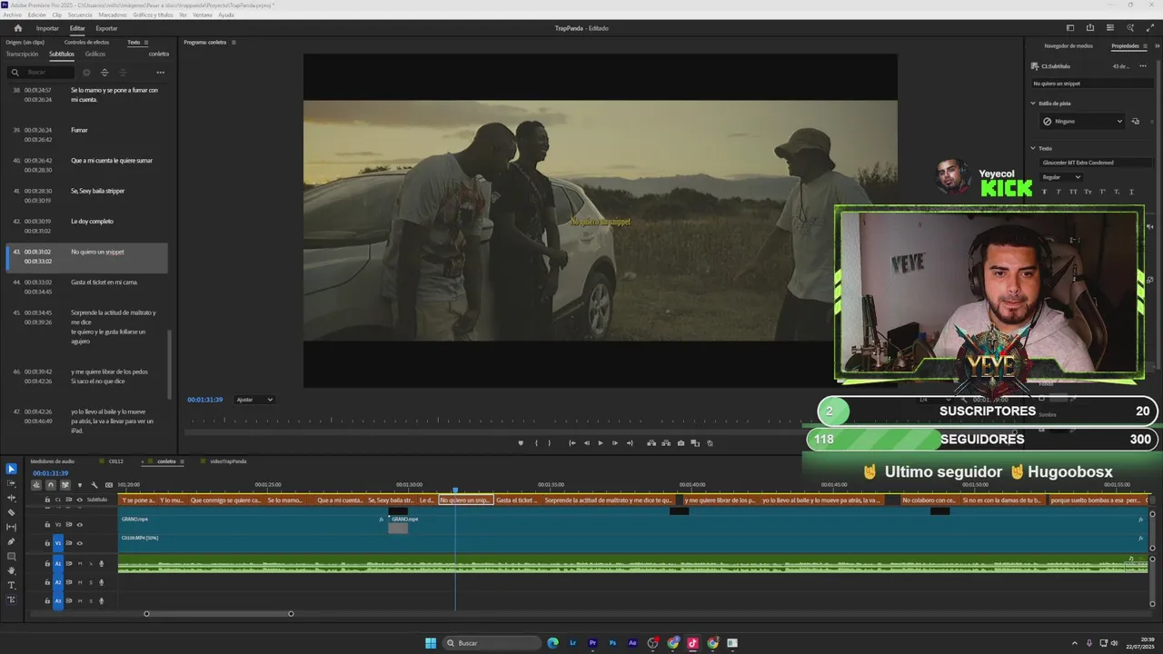Viewport: 1163px width, 654px height.
Task: Toggle the lock on track A1
Action: pos(47,563)
